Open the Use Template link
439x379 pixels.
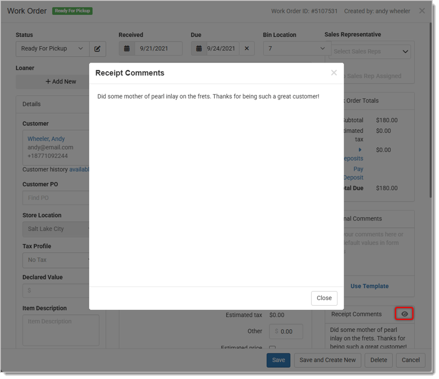(x=369, y=286)
